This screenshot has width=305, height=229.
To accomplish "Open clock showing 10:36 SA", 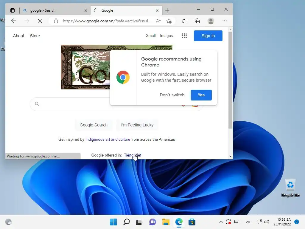I will (282, 222).
